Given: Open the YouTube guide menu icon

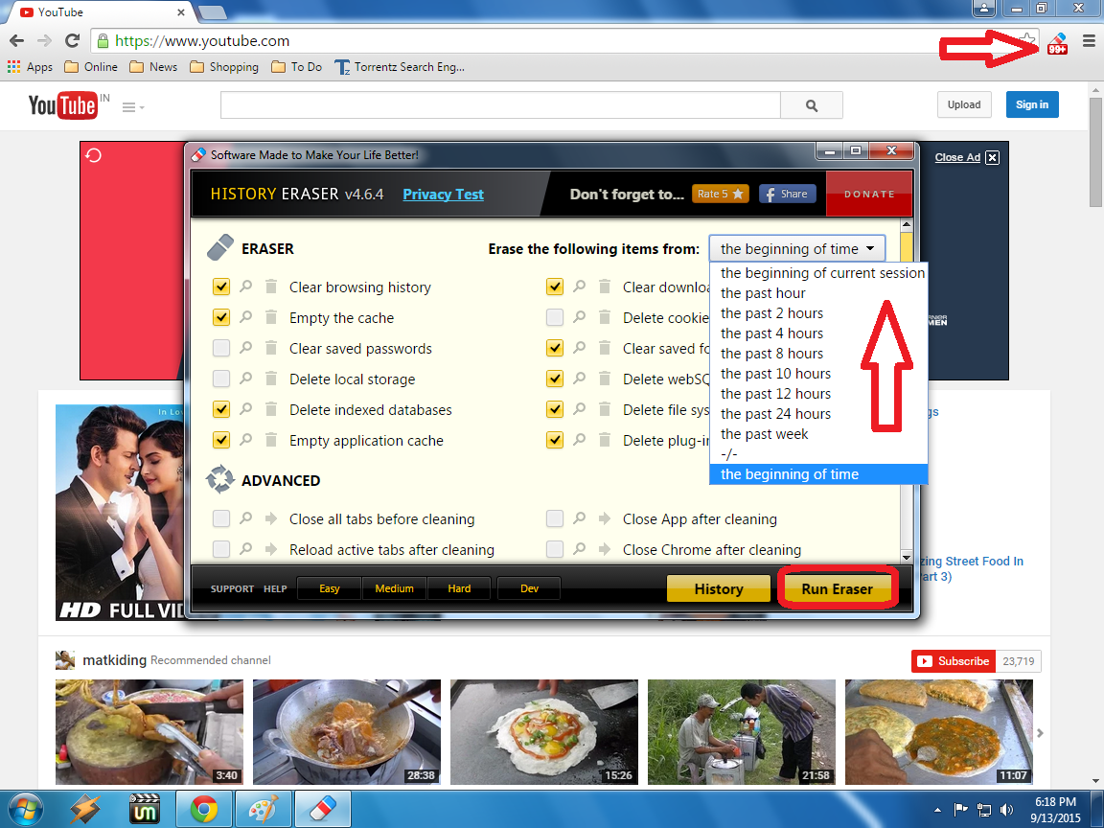Looking at the screenshot, I should tap(132, 107).
